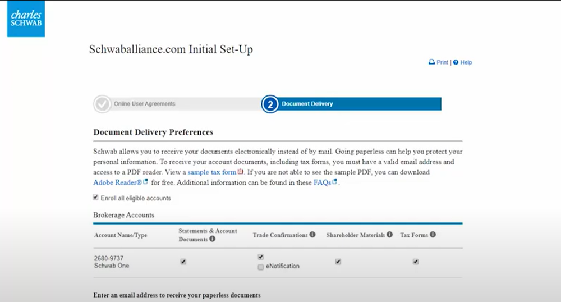
Task: Click the Account Name/Type column header
Action: pyautogui.click(x=121, y=235)
